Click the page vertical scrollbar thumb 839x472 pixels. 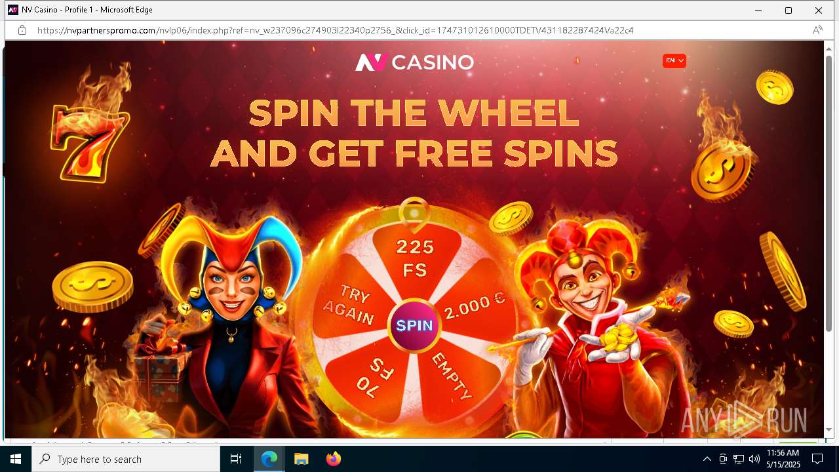(829, 193)
